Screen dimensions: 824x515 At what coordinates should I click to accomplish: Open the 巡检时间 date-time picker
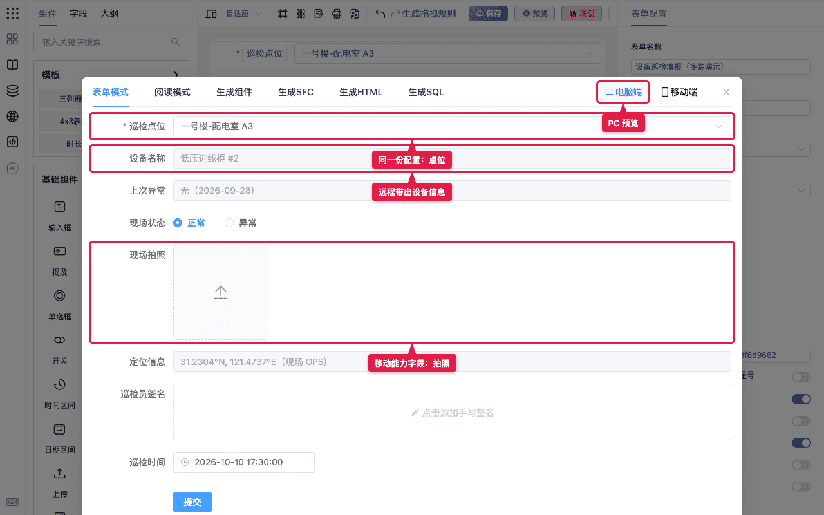pos(244,462)
